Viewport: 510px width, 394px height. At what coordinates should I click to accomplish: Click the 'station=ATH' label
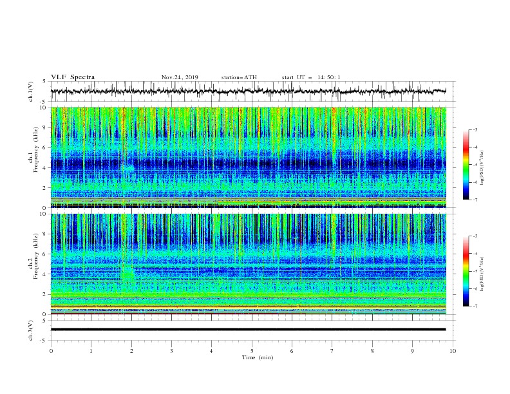coord(239,77)
